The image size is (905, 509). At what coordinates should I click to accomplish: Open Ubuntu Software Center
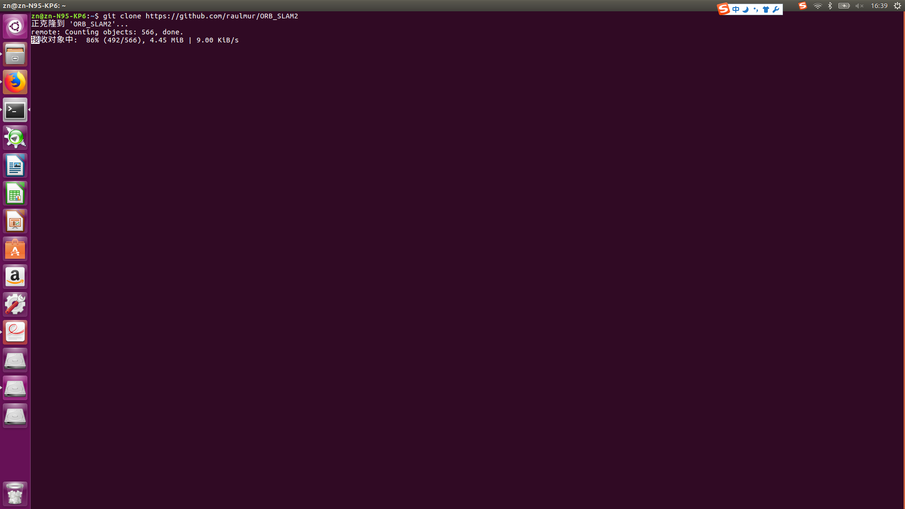(15, 249)
